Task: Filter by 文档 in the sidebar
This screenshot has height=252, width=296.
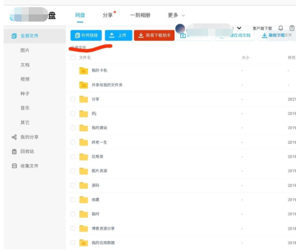Action: (x=25, y=65)
